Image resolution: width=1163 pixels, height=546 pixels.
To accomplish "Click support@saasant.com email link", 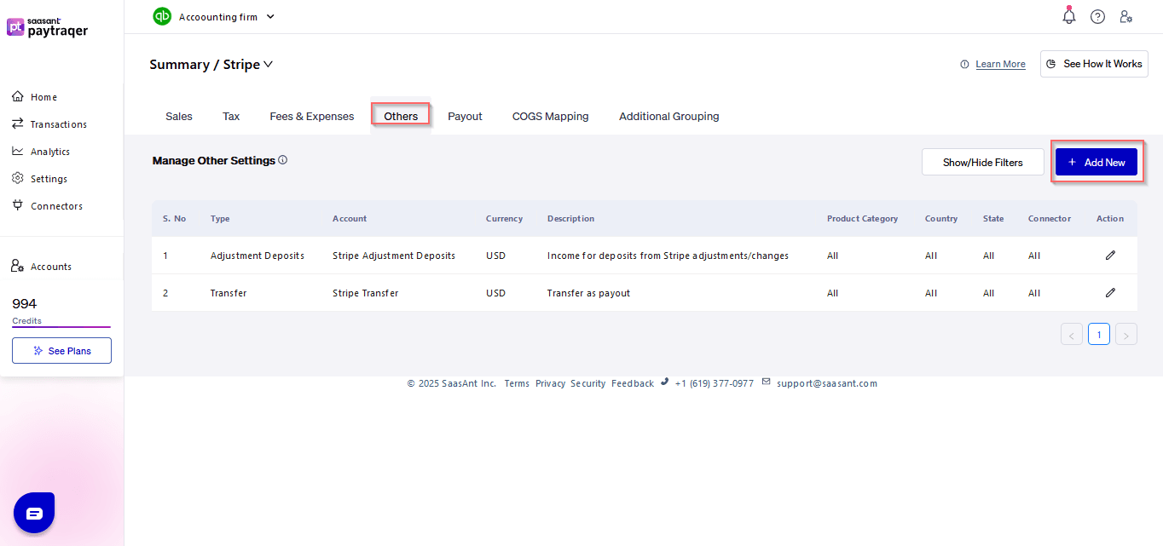I will (x=826, y=383).
